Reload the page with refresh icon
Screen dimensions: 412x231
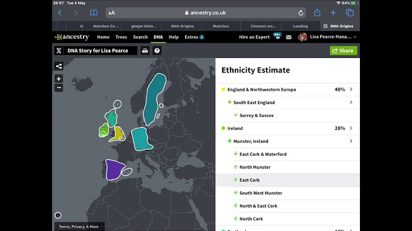coord(300,13)
